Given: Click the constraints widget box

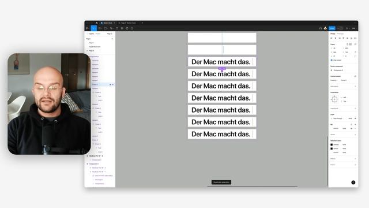Looking at the screenshot, I should (334, 99).
